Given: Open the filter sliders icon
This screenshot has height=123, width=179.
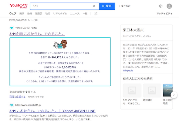Looking at the screenshot, I should point(96,14).
